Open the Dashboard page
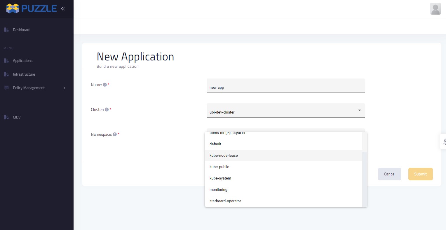446x230 pixels. tap(22, 30)
